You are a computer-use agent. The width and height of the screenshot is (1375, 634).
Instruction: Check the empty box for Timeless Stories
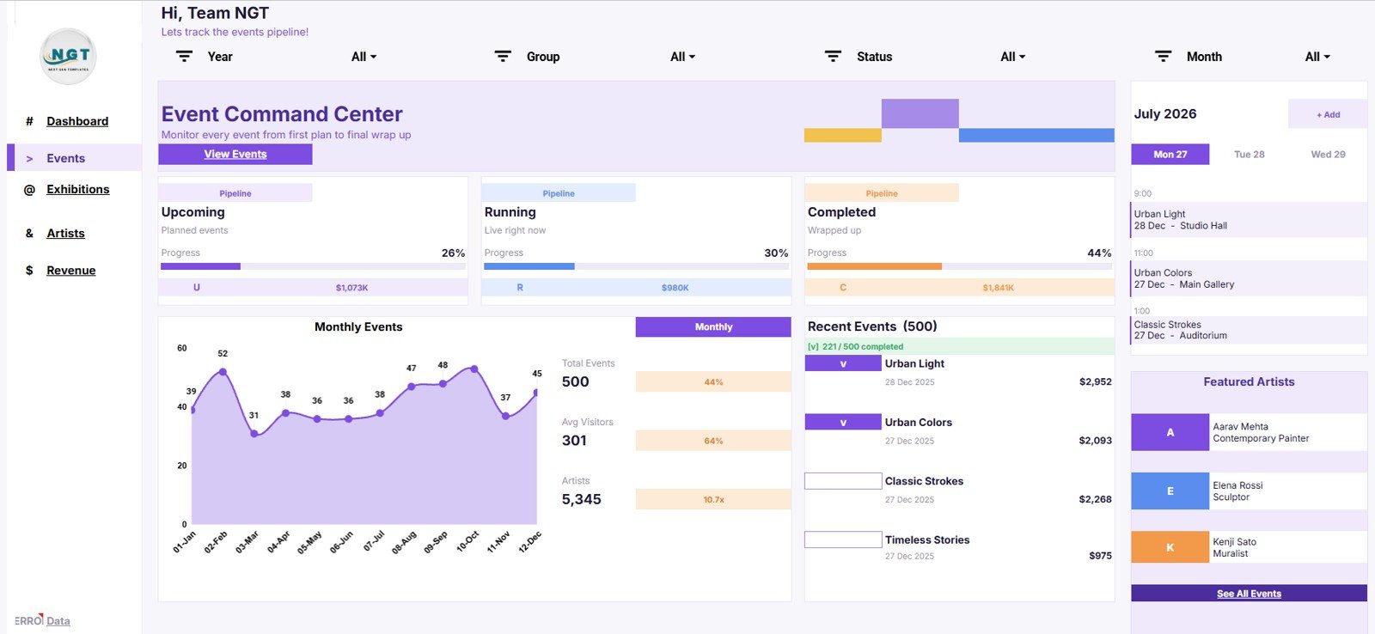point(843,540)
